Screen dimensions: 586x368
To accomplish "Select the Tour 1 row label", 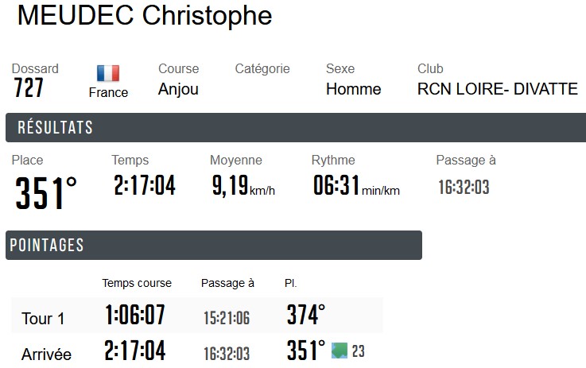I will point(43,319).
